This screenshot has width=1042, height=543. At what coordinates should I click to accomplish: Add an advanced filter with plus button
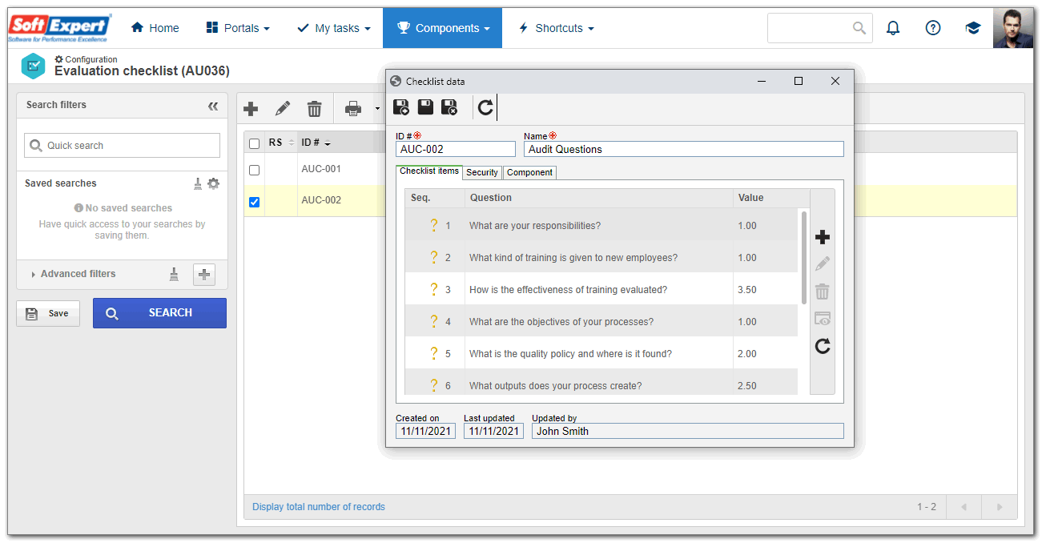tap(204, 275)
